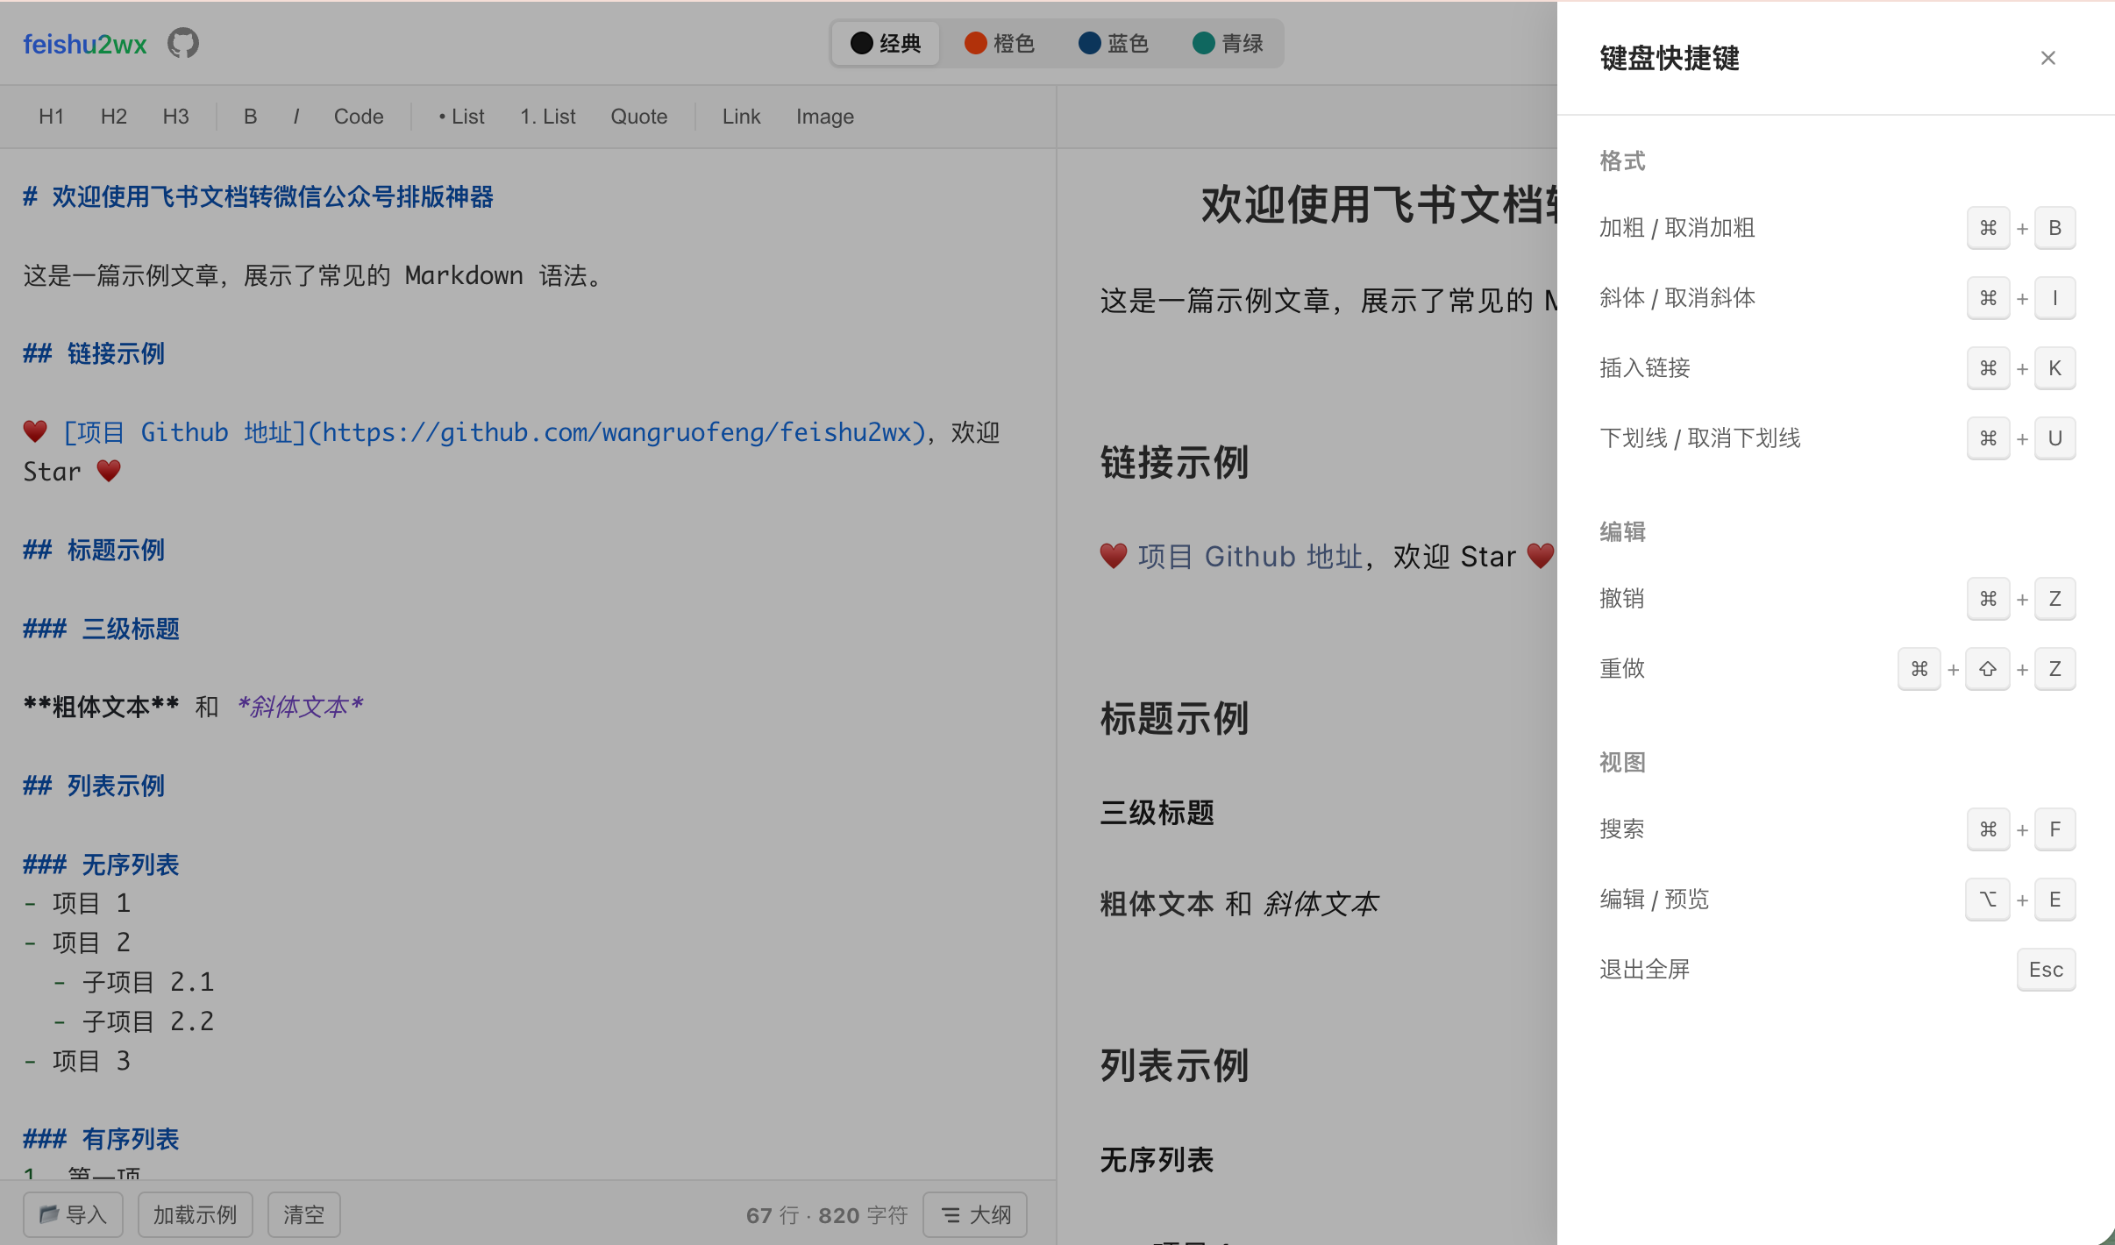This screenshot has height=1245, width=2115.
Task: Click editor line - 子项目 2.1
Action: (x=134, y=982)
